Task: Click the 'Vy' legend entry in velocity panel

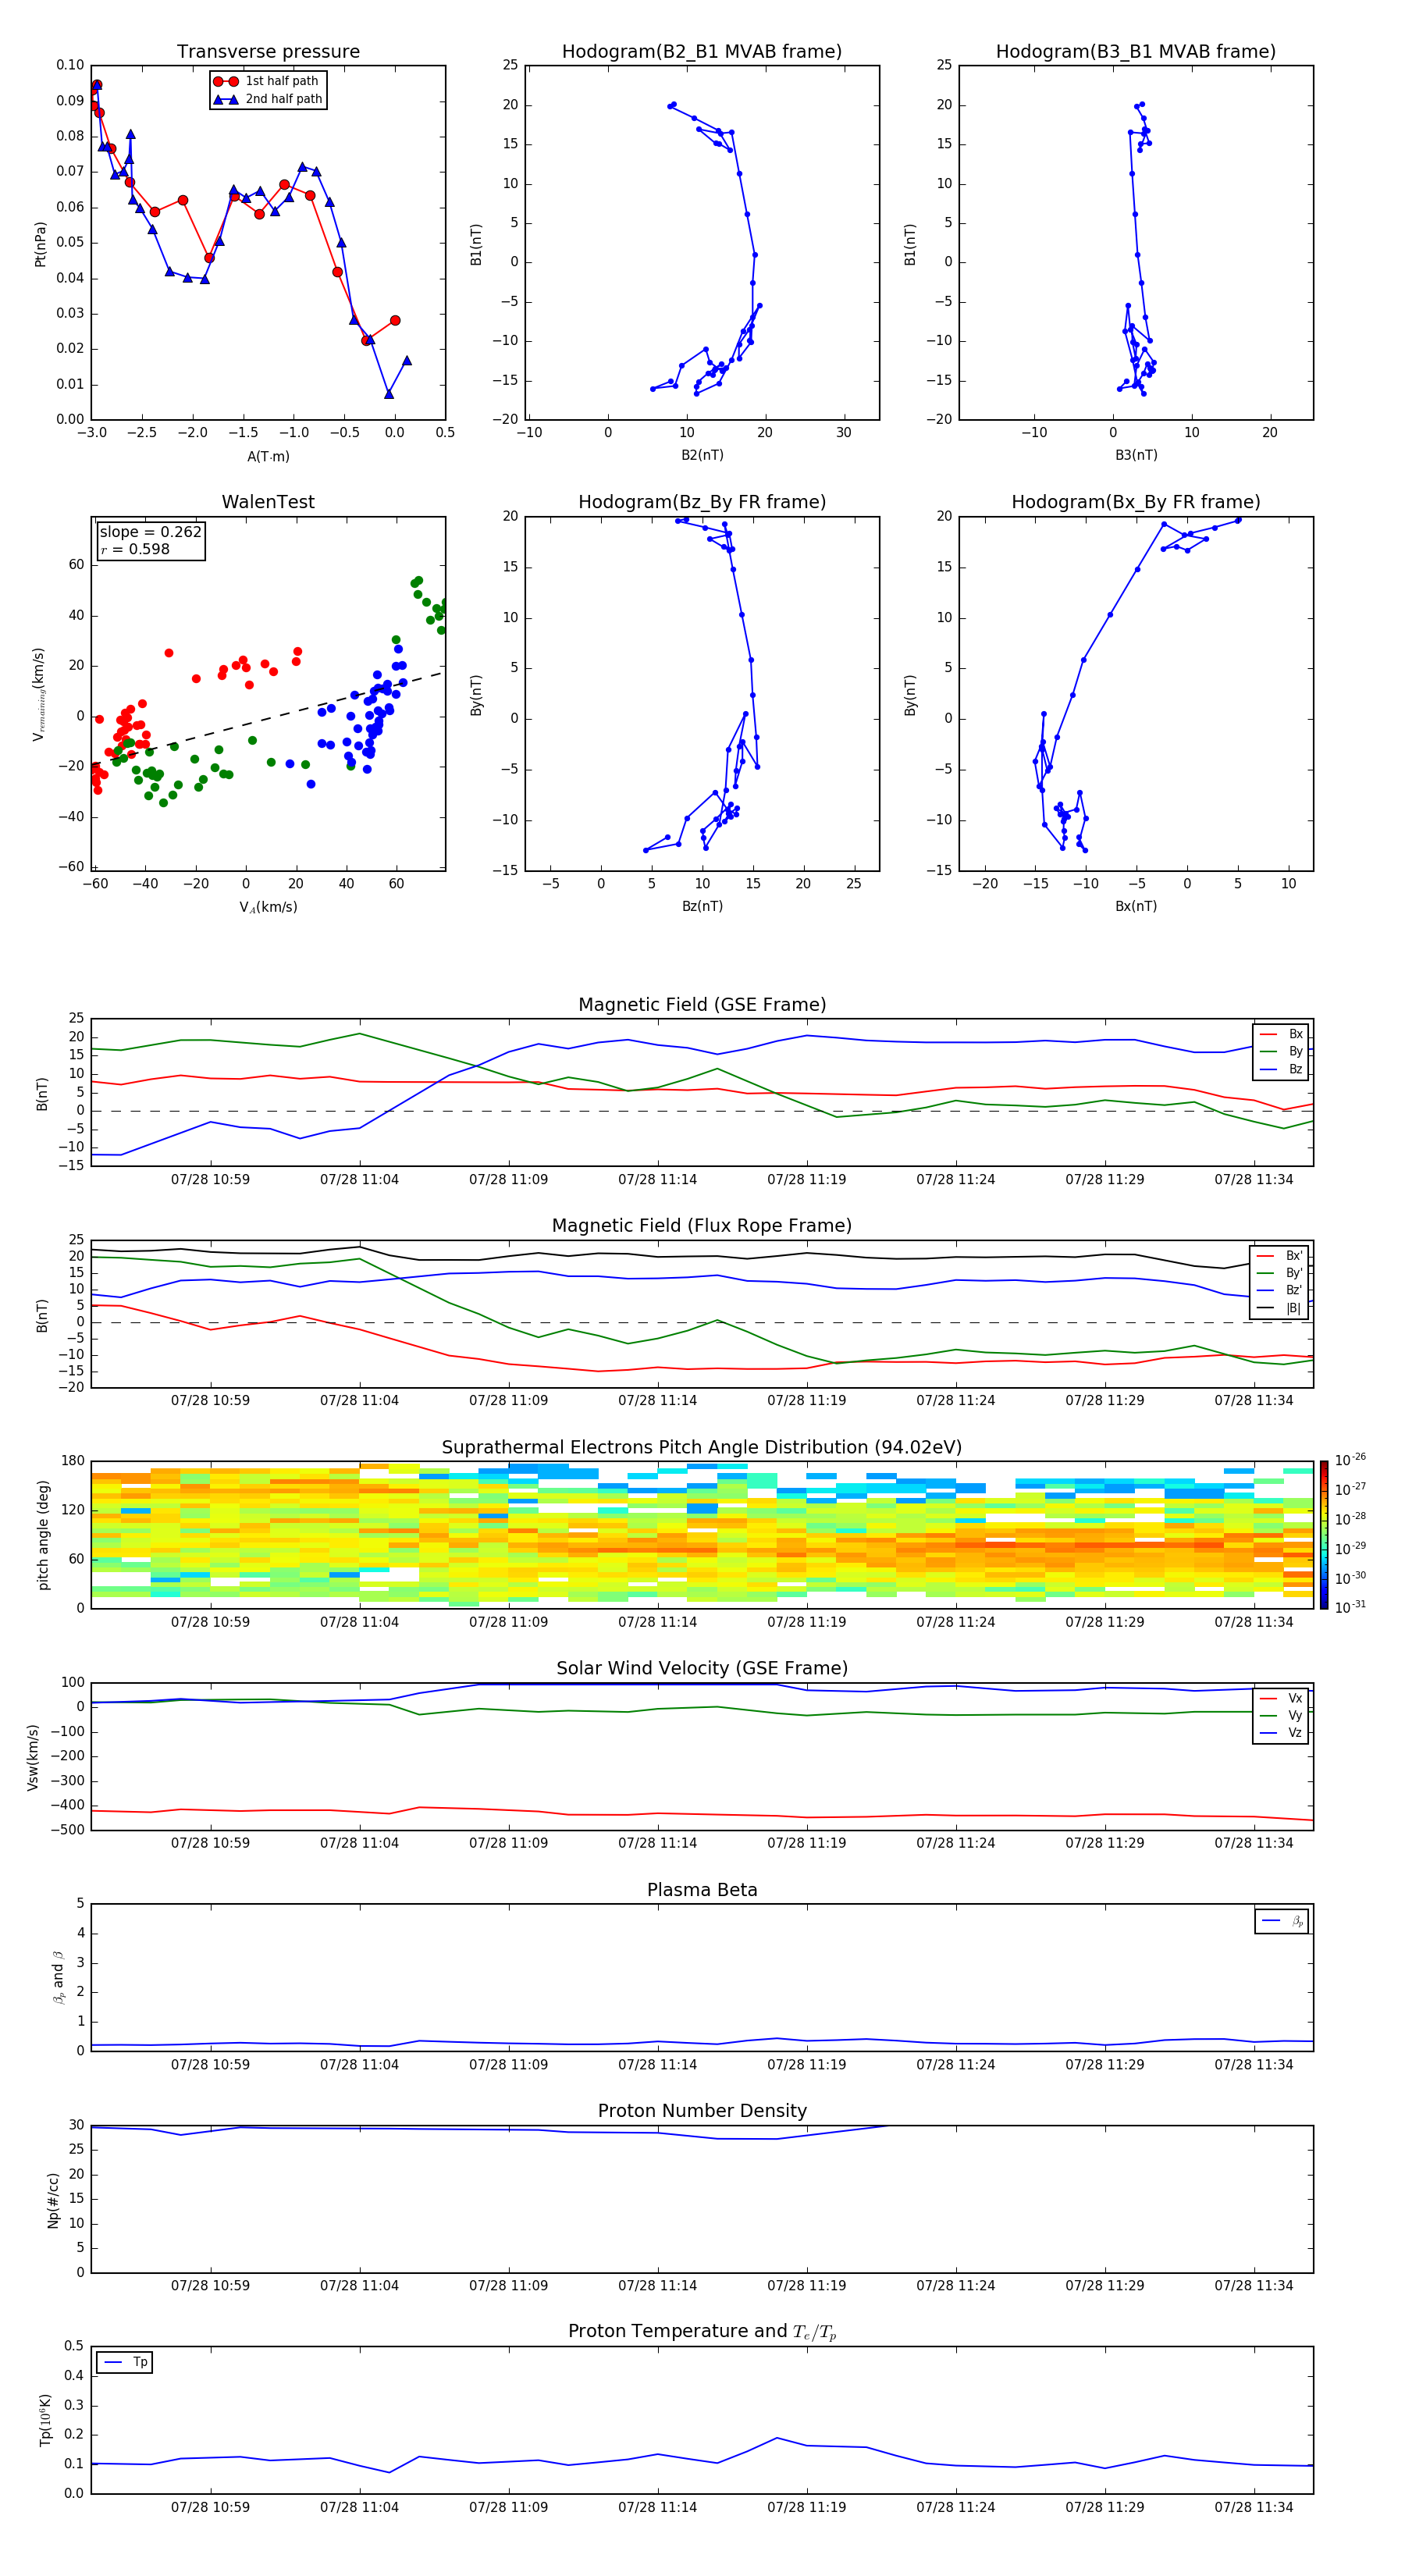Action: [x=1281, y=1715]
